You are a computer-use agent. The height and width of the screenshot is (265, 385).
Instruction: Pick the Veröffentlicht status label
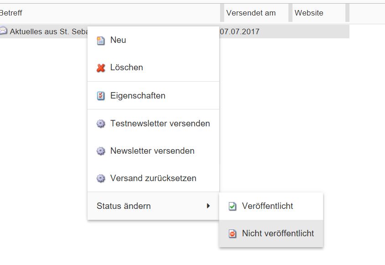pyautogui.click(x=267, y=206)
